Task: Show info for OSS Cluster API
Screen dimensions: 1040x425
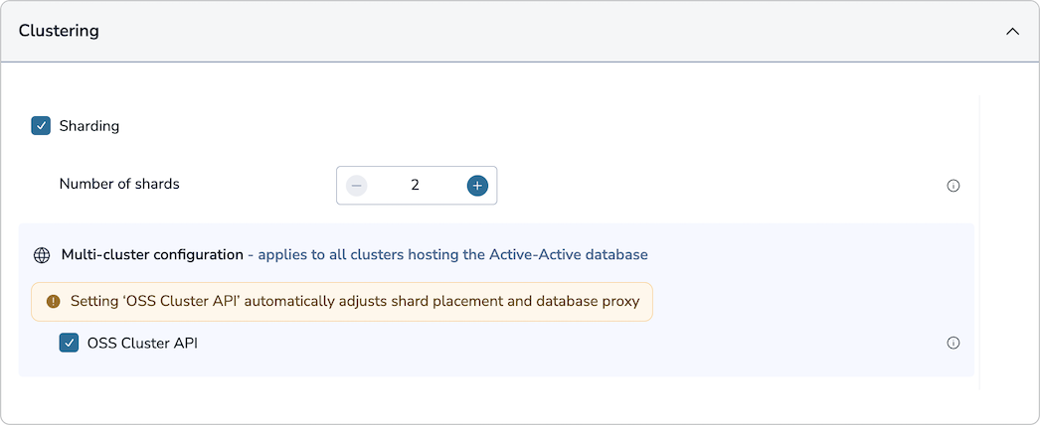Action: pos(953,344)
